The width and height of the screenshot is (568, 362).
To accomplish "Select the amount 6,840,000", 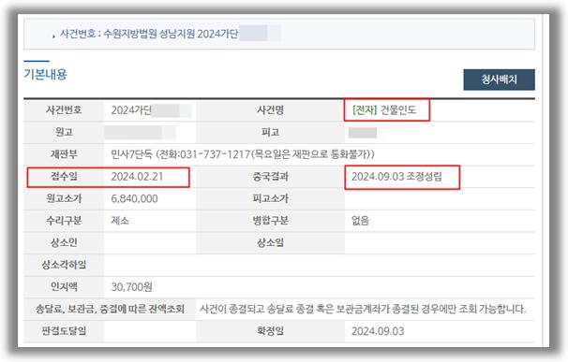I will coord(134,198).
